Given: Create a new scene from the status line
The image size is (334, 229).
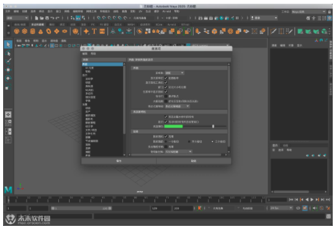Looking at the screenshot, I should click(x=37, y=18).
